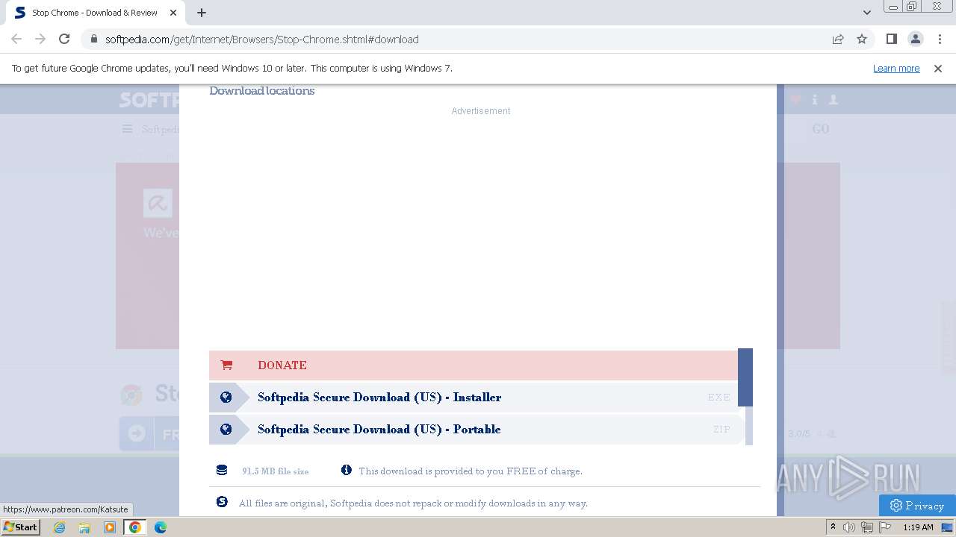Click the taskbar clock showing 1:19 AM
The height and width of the screenshot is (537, 956).
coord(918,527)
